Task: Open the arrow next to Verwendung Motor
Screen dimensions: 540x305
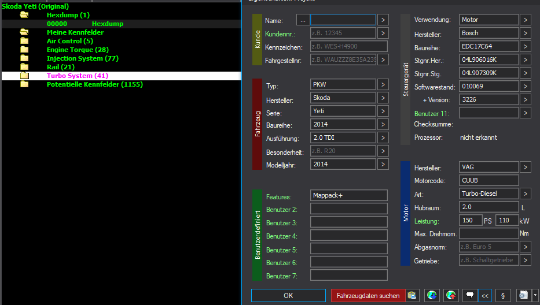Action: [x=525, y=20]
